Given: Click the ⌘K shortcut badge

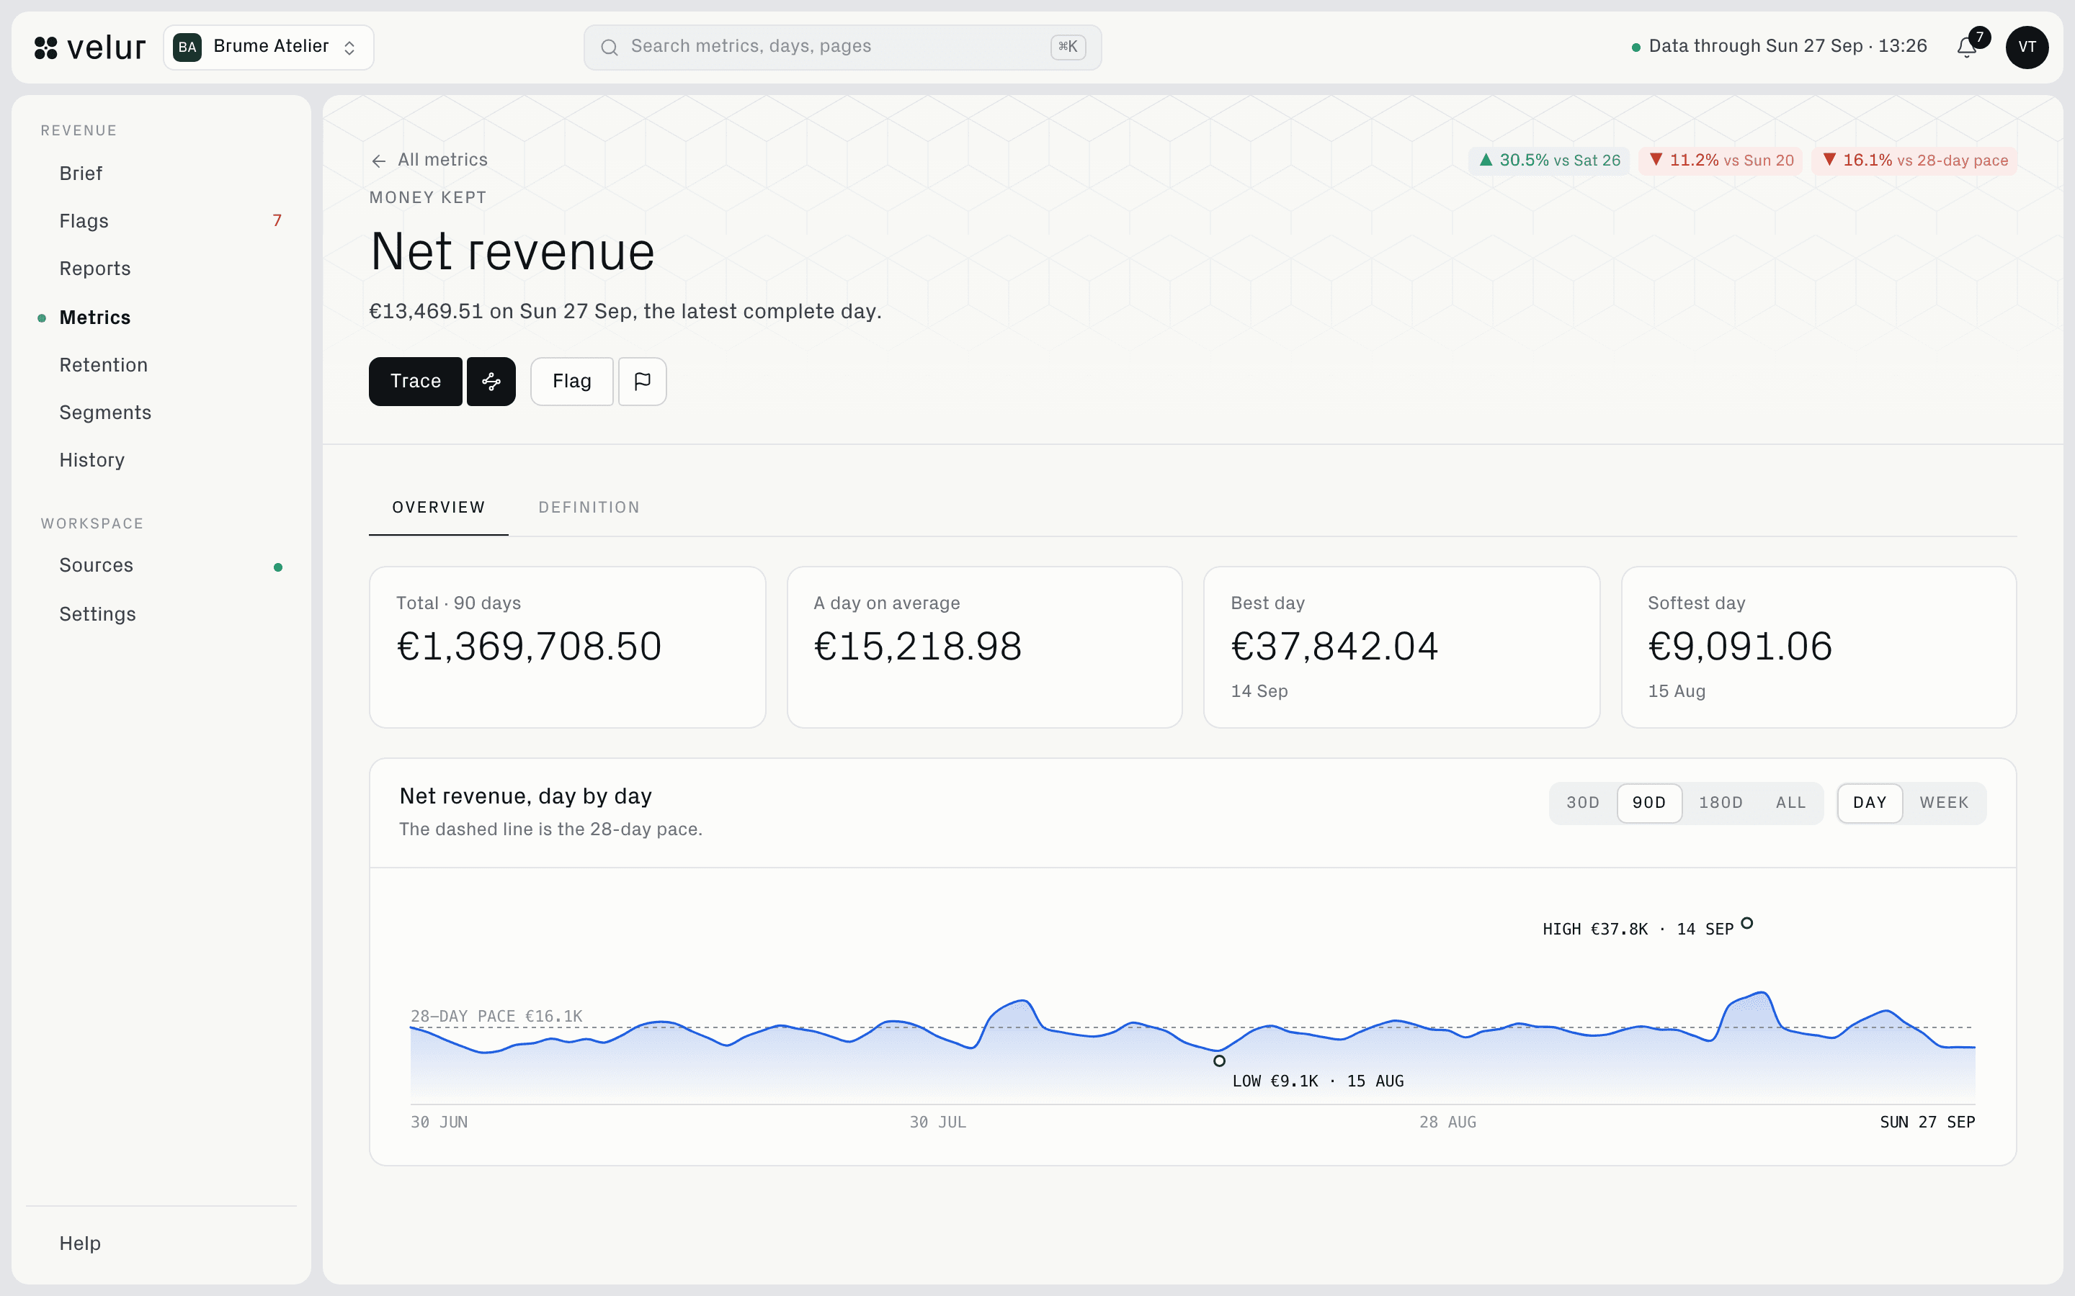Looking at the screenshot, I should pos(1068,47).
